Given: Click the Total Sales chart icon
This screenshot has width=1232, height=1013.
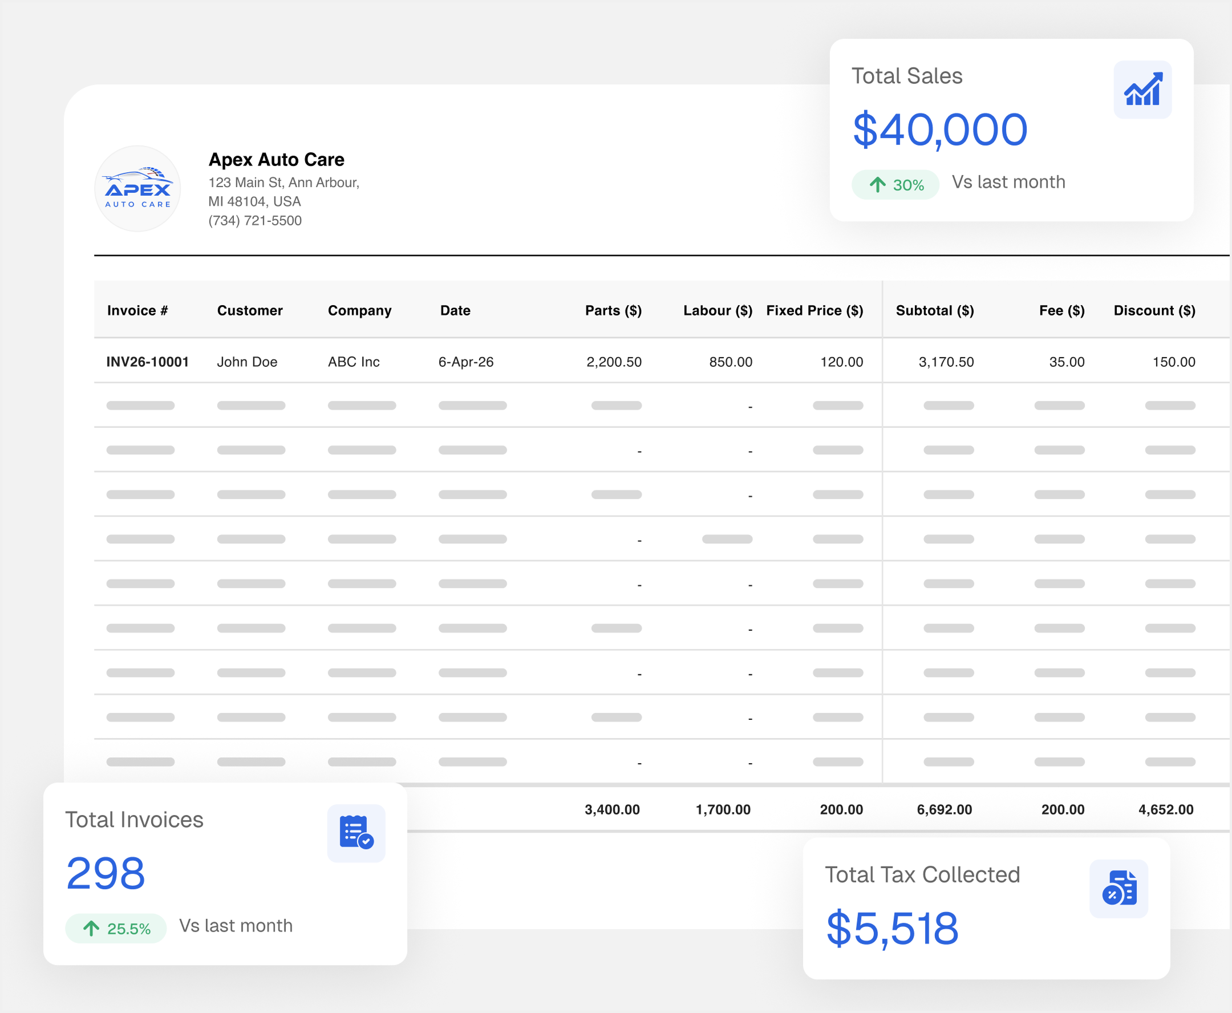Looking at the screenshot, I should tap(1142, 90).
